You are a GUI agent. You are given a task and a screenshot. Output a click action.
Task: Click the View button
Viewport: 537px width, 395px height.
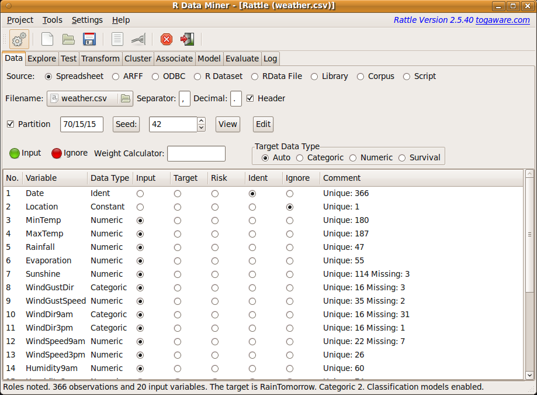[227, 124]
